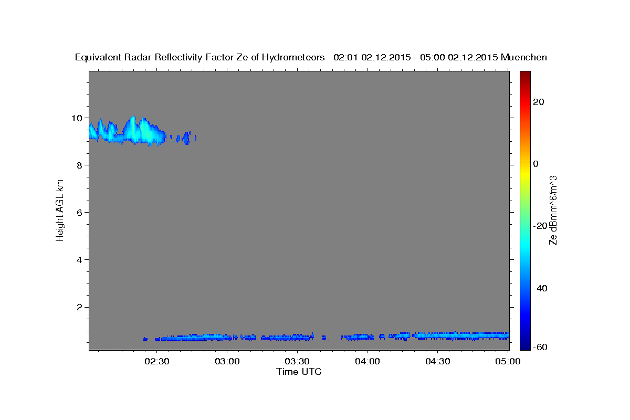Click the height tick label 4
The image size is (630, 420).
[80, 260]
